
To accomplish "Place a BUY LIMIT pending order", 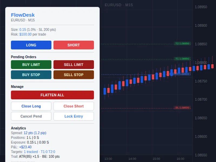I will pos(31,65).
